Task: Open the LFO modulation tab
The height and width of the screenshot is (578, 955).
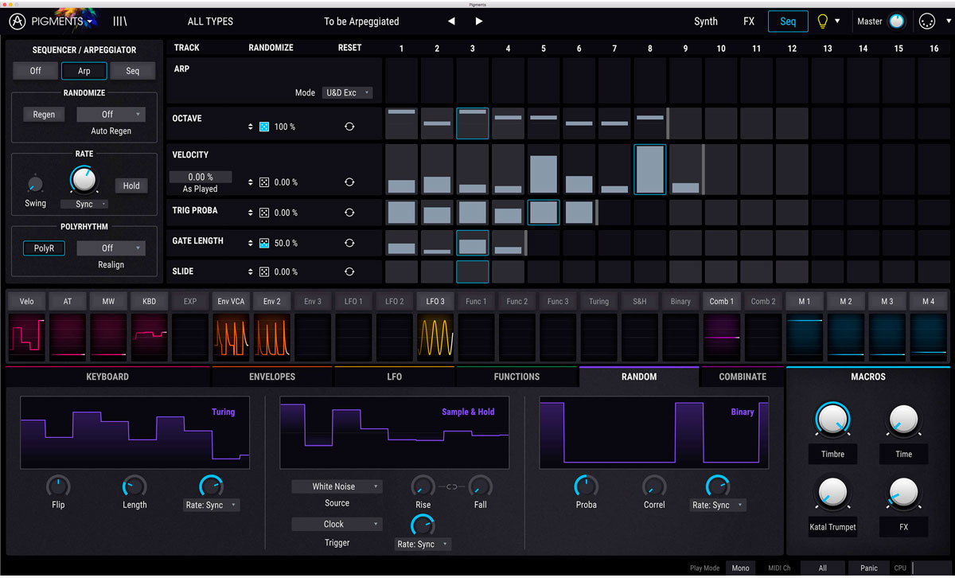Action: pyautogui.click(x=394, y=377)
